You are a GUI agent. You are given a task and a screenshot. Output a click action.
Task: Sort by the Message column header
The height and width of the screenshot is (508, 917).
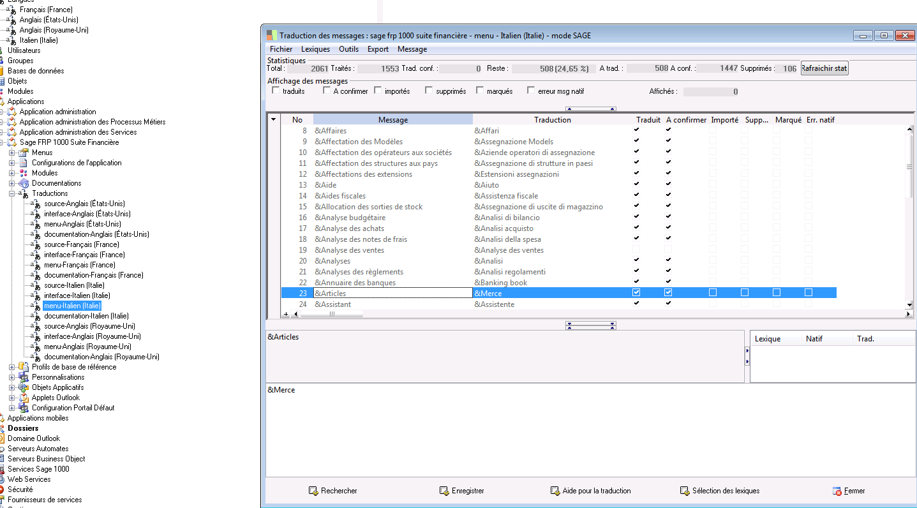coord(393,119)
